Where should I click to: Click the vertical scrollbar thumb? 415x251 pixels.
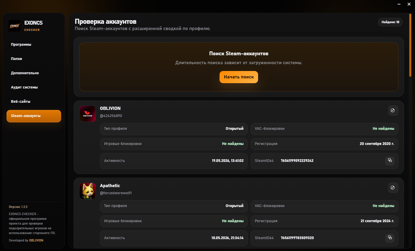(x=410, y=45)
